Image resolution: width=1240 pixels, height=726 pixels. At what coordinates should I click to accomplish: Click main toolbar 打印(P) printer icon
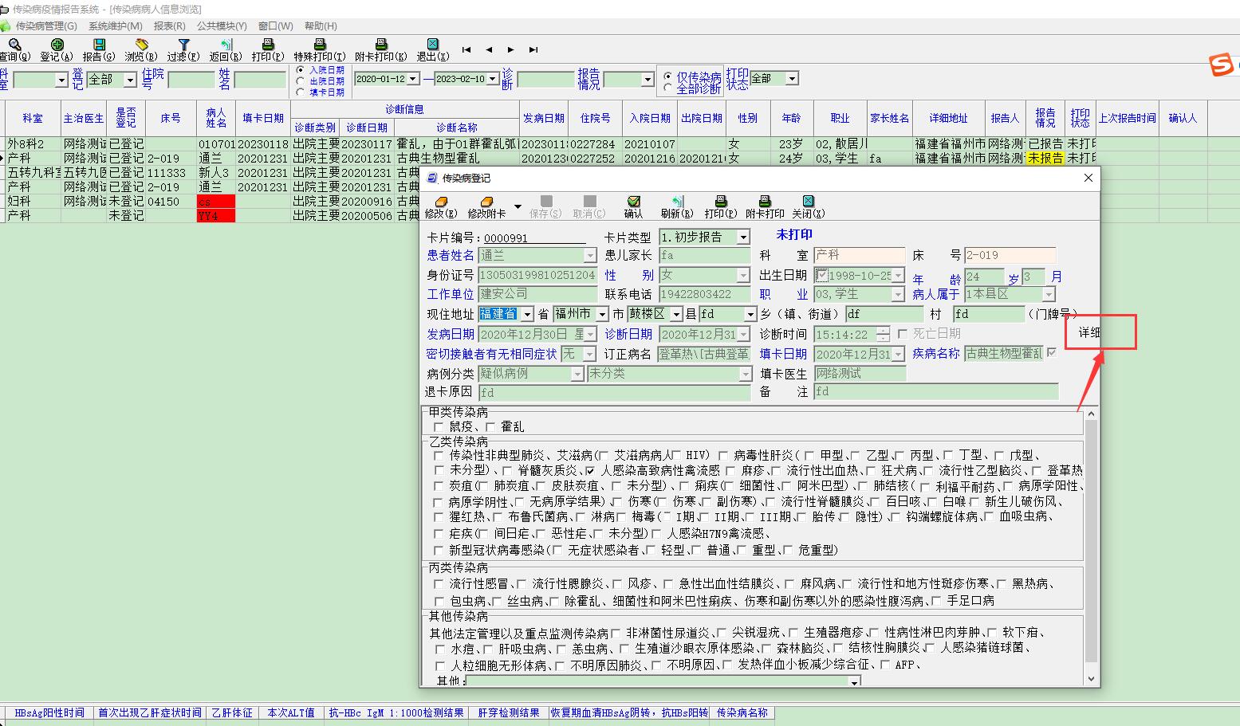tap(268, 45)
